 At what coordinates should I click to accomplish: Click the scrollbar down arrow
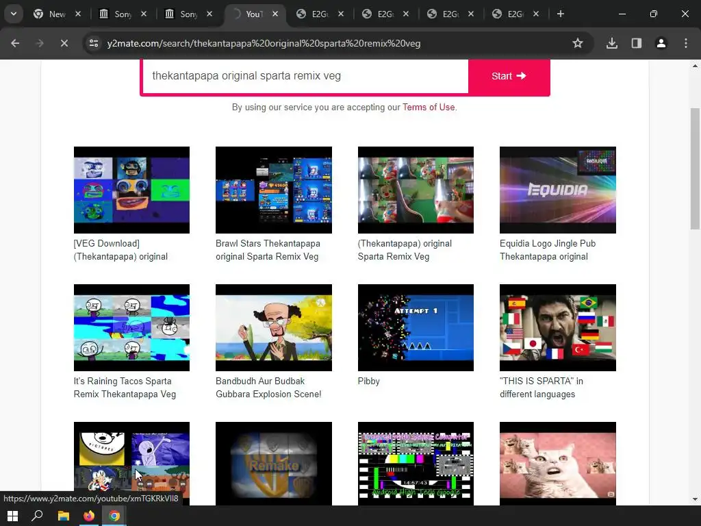[695, 499]
